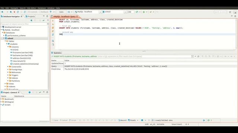This screenshot has width=238, height=133.
Task: Click the rocket icon in top toolbar
Action: 151,12
